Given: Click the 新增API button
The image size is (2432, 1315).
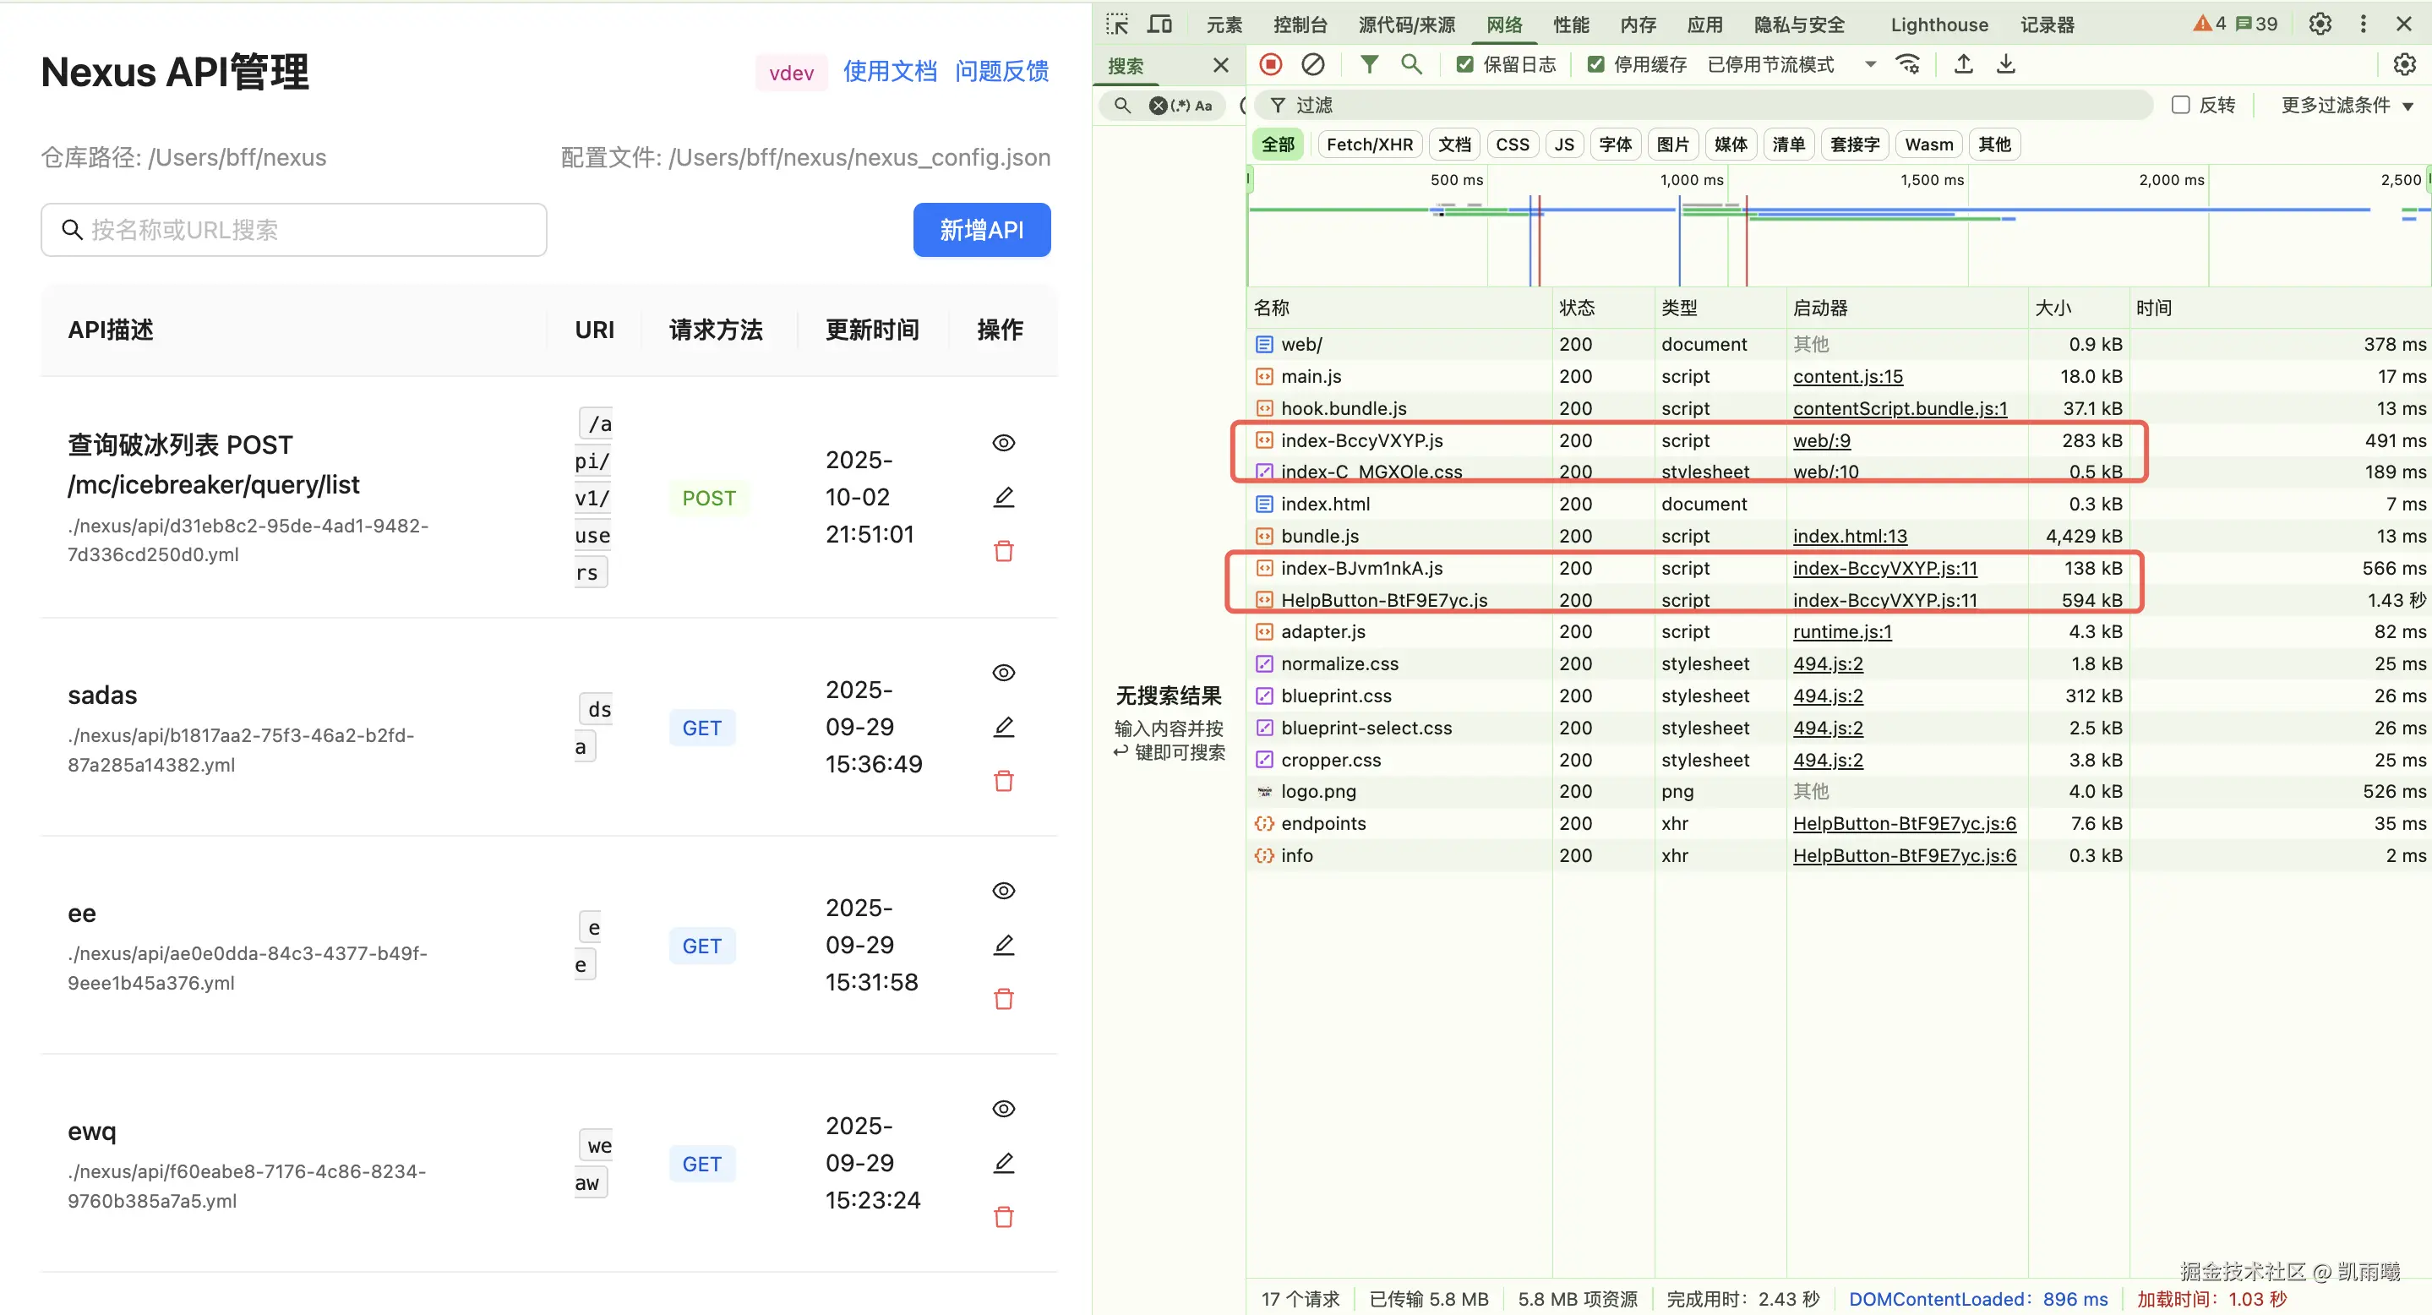Looking at the screenshot, I should coord(981,229).
